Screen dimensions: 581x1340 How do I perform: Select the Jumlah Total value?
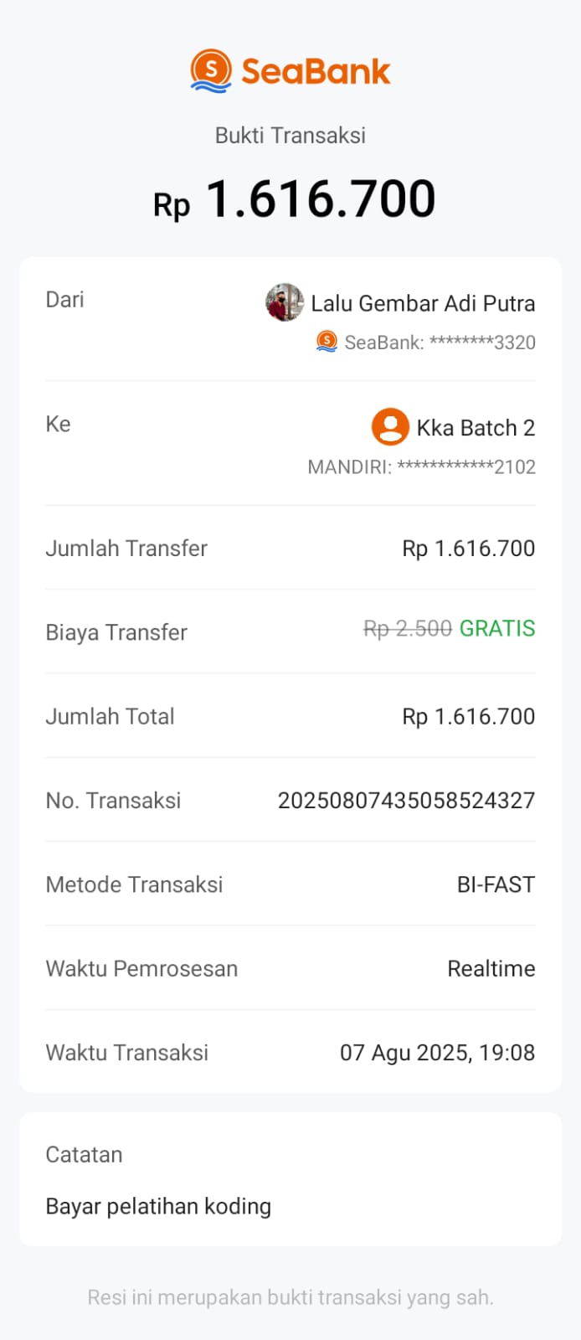click(468, 717)
